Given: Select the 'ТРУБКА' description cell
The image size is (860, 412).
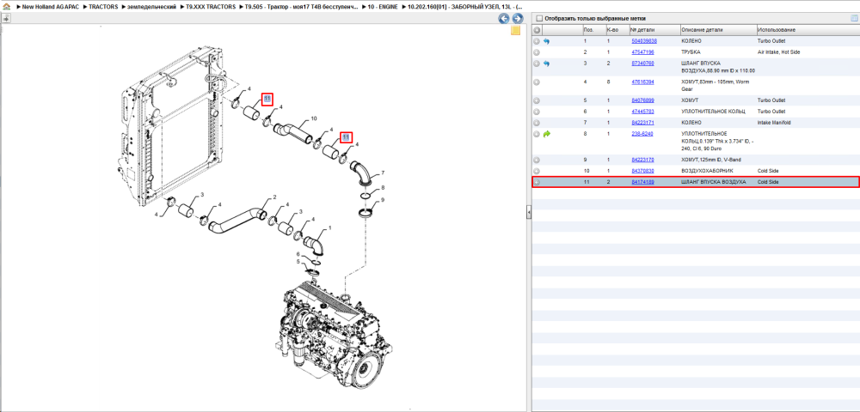Looking at the screenshot, I should 691,52.
